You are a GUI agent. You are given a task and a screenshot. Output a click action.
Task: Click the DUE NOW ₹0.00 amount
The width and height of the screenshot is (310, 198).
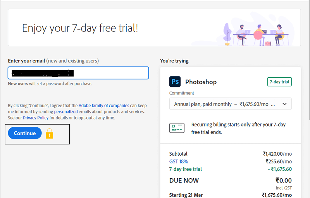[283, 181]
